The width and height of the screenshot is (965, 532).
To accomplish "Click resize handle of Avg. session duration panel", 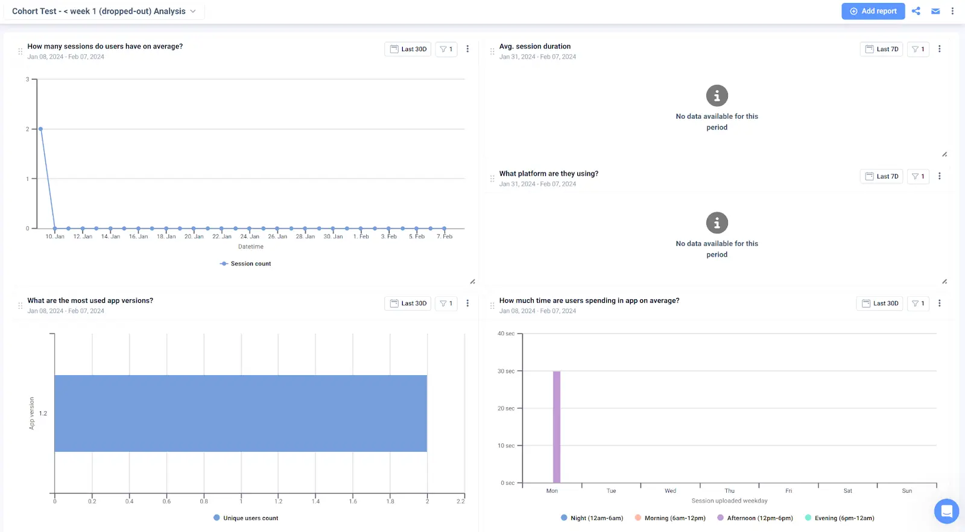I will pos(944,154).
